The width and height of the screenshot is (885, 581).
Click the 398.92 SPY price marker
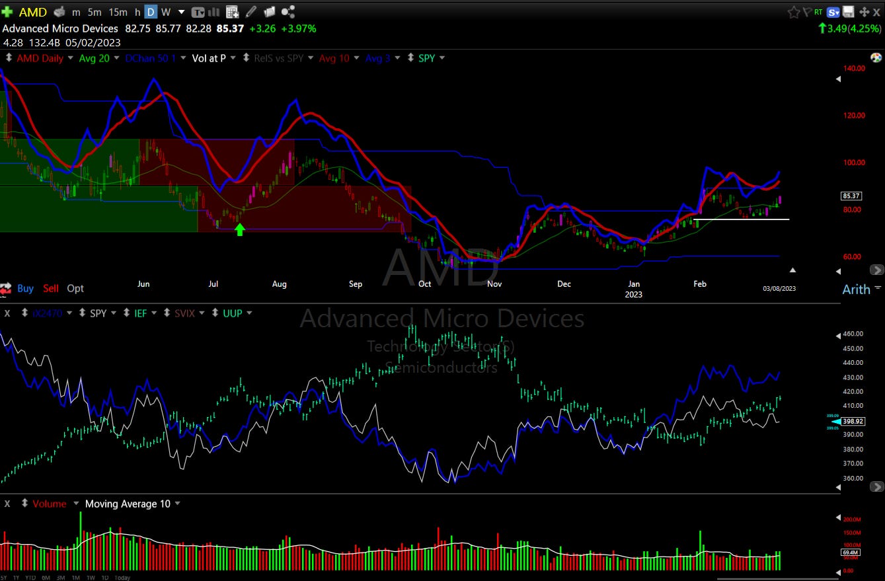point(853,421)
